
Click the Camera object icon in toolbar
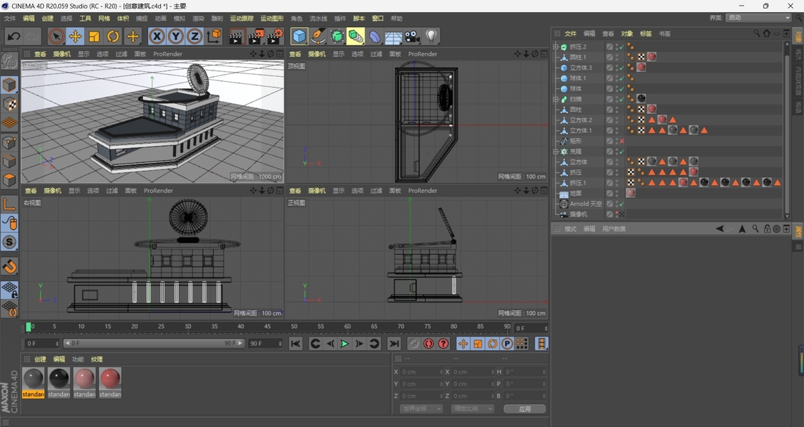point(412,36)
